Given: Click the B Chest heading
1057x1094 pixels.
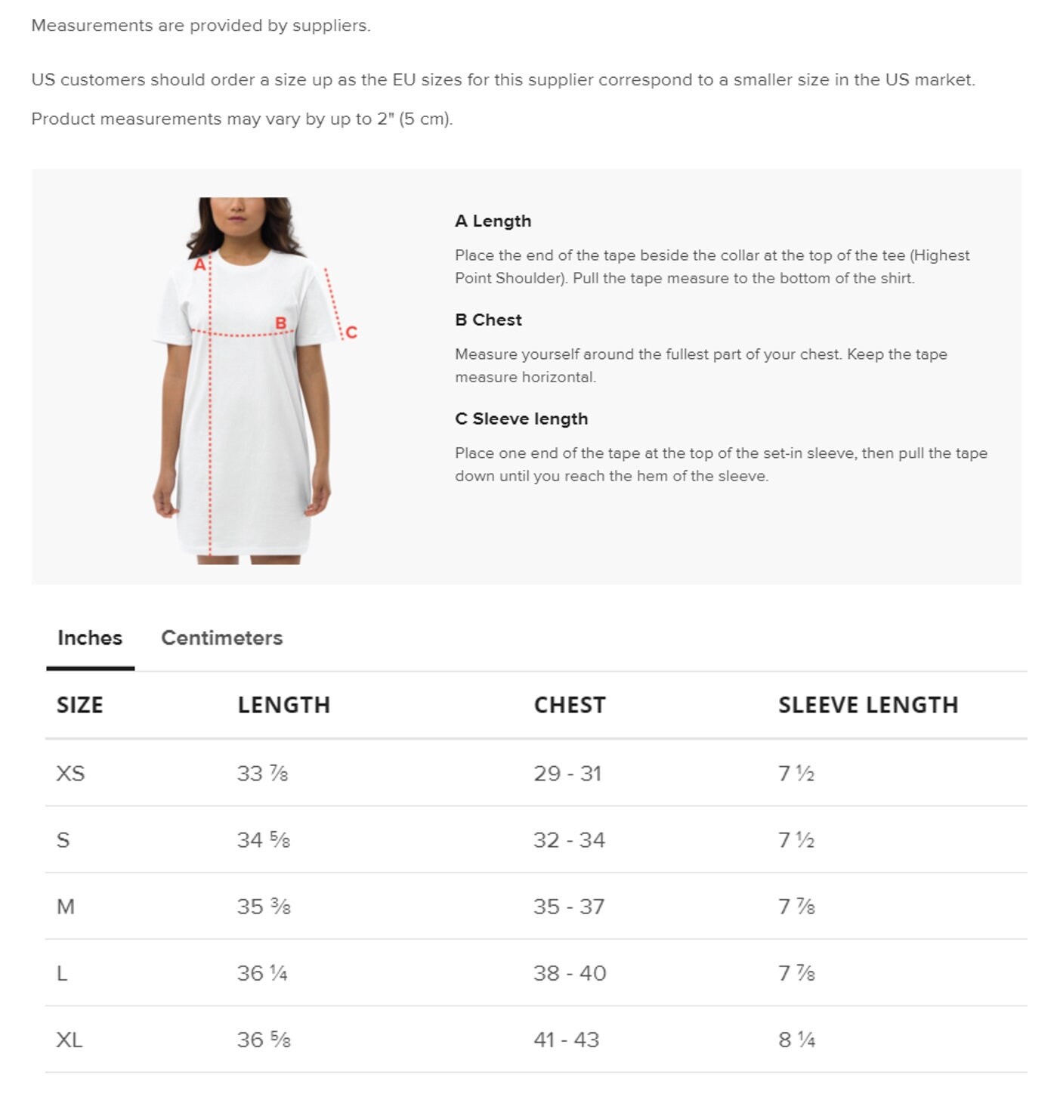Looking at the screenshot, I should [488, 320].
